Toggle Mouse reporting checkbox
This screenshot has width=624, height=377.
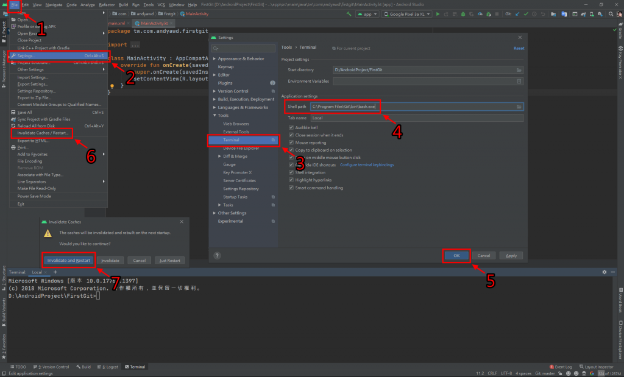(x=291, y=143)
